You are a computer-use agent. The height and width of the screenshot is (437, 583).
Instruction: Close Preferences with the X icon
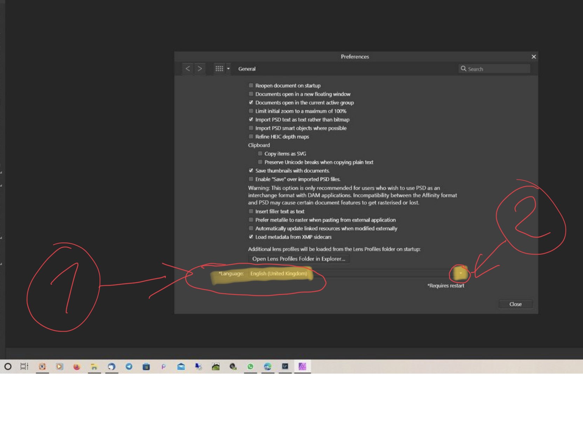point(534,57)
